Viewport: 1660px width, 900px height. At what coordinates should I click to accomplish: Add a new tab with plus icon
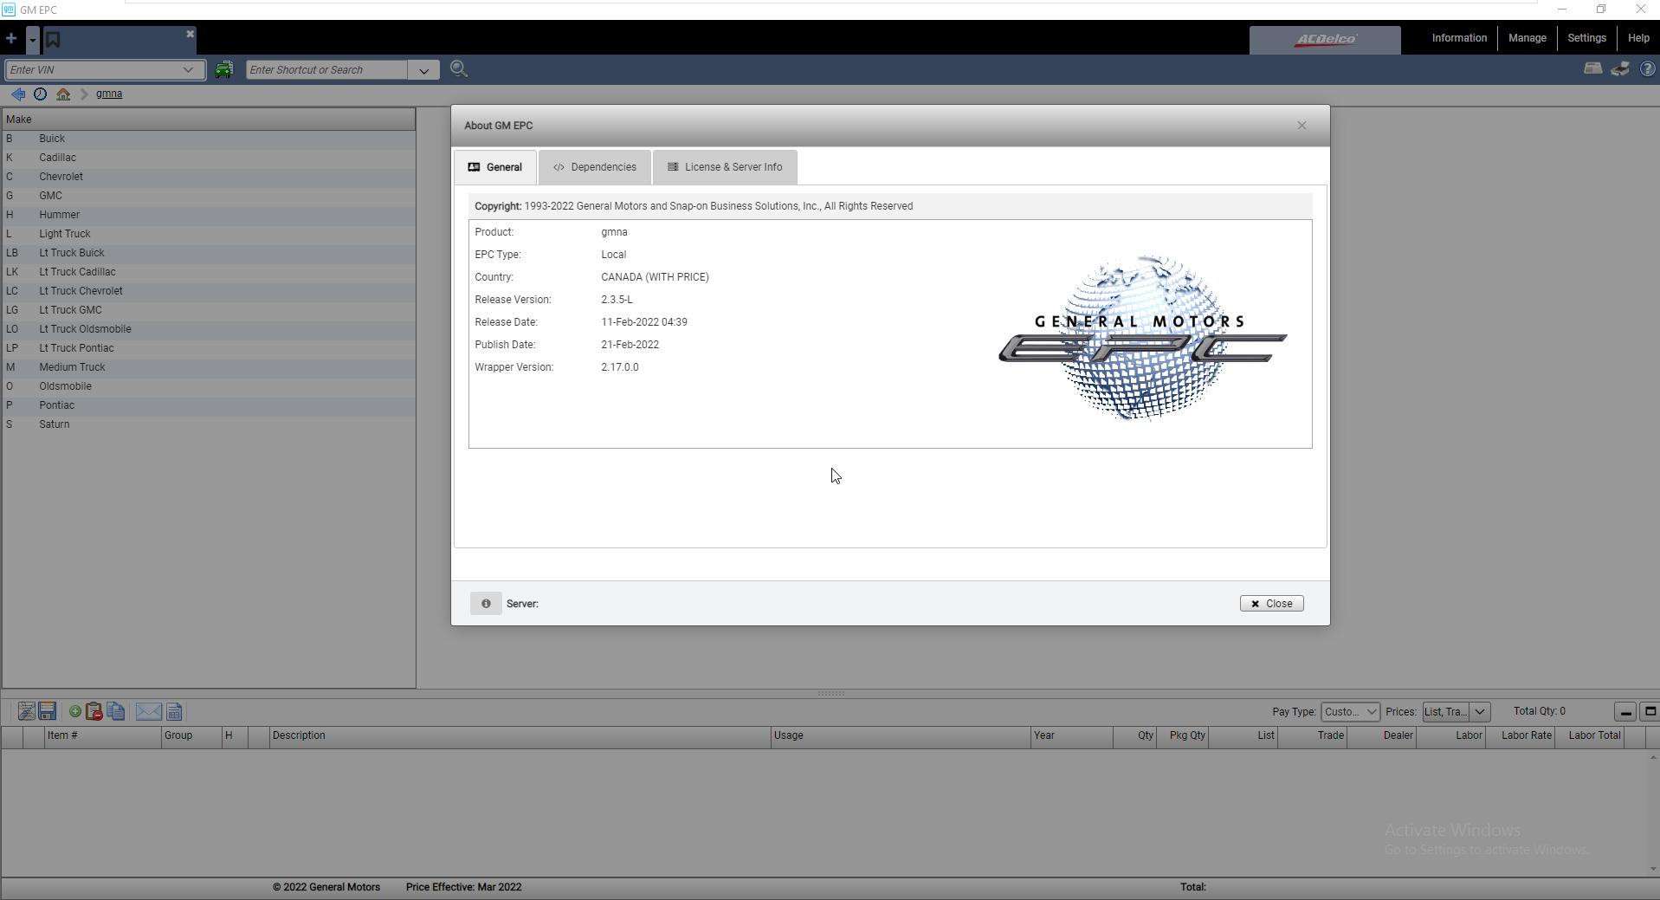[11, 39]
